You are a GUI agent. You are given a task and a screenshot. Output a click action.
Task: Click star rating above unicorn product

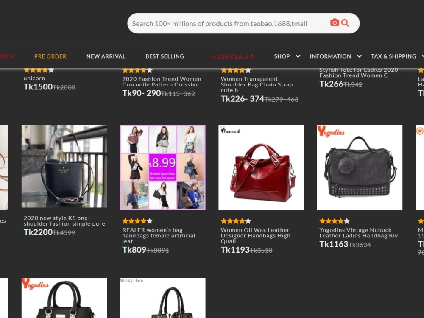39,70
